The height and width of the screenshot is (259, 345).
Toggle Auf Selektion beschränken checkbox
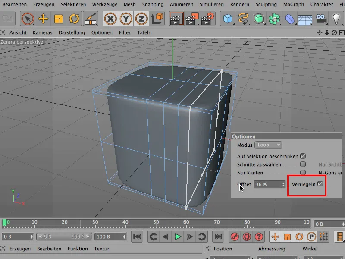click(x=303, y=156)
